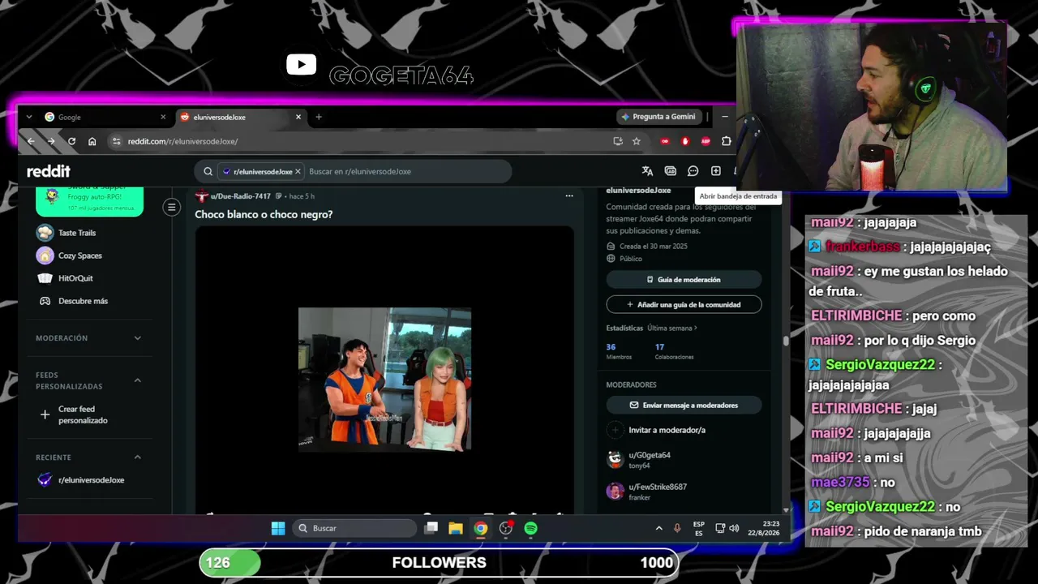Click the Reddit page vertical scrollbar
Screen dimensions: 1038x584
point(786,342)
